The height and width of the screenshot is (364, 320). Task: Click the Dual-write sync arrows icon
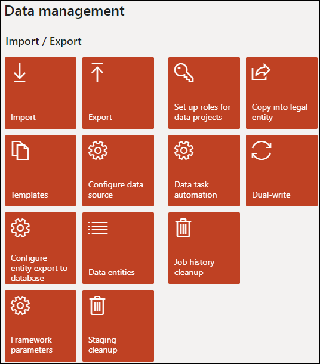(x=261, y=150)
